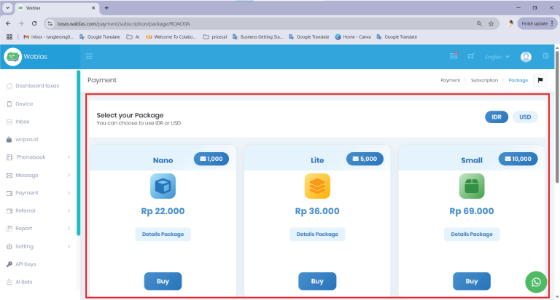560x300 pixels.
Task: Open the English language dropdown
Action: 497,57
